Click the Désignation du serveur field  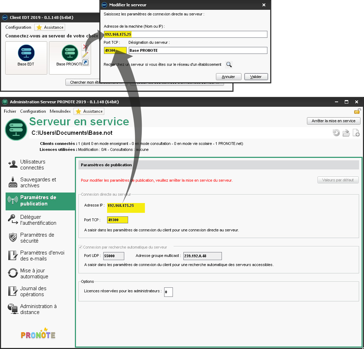pos(198,50)
